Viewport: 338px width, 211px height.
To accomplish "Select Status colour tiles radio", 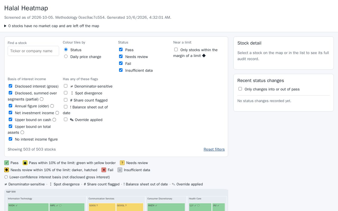I will pos(66,50).
